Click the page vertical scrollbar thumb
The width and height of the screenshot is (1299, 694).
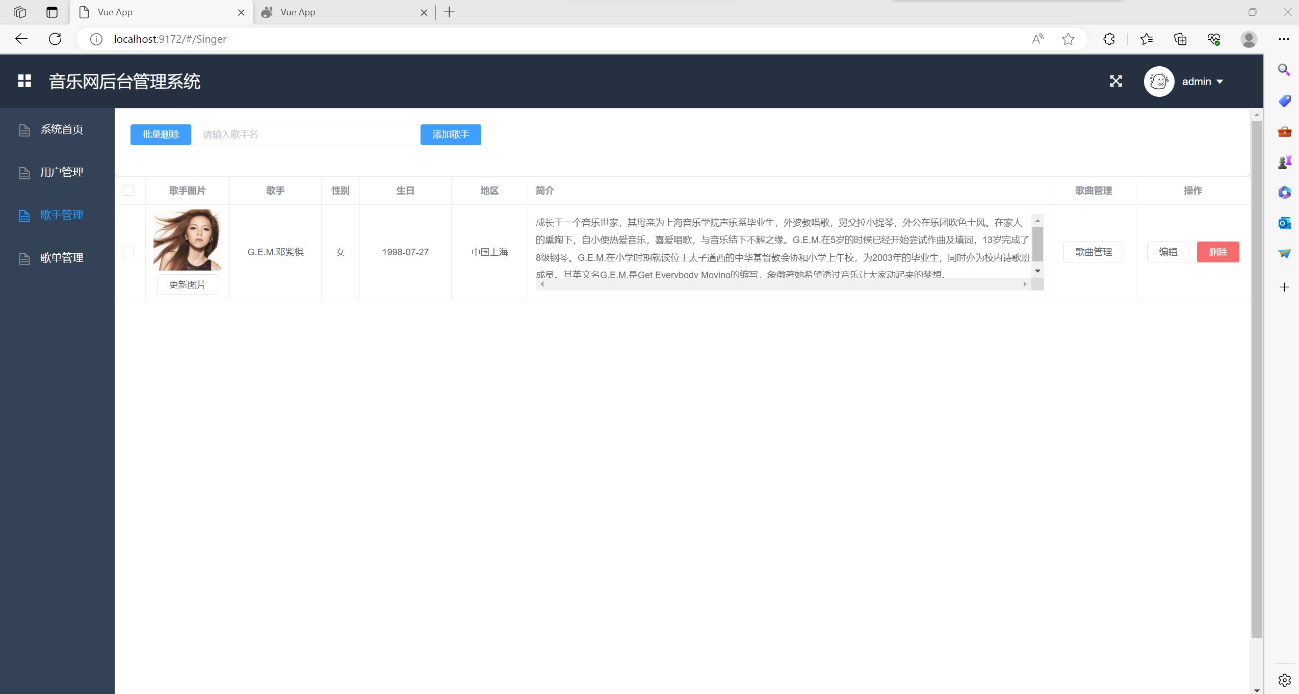pyautogui.click(x=1257, y=379)
